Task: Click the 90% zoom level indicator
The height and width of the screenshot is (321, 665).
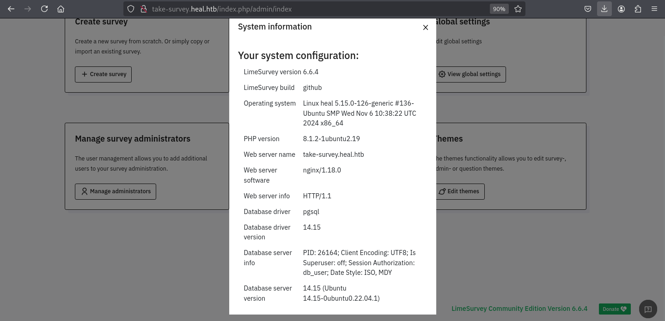Action: point(499,9)
